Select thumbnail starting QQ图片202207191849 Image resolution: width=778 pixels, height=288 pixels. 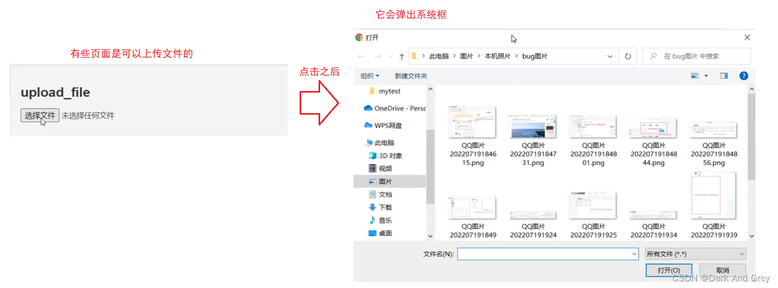point(473,208)
